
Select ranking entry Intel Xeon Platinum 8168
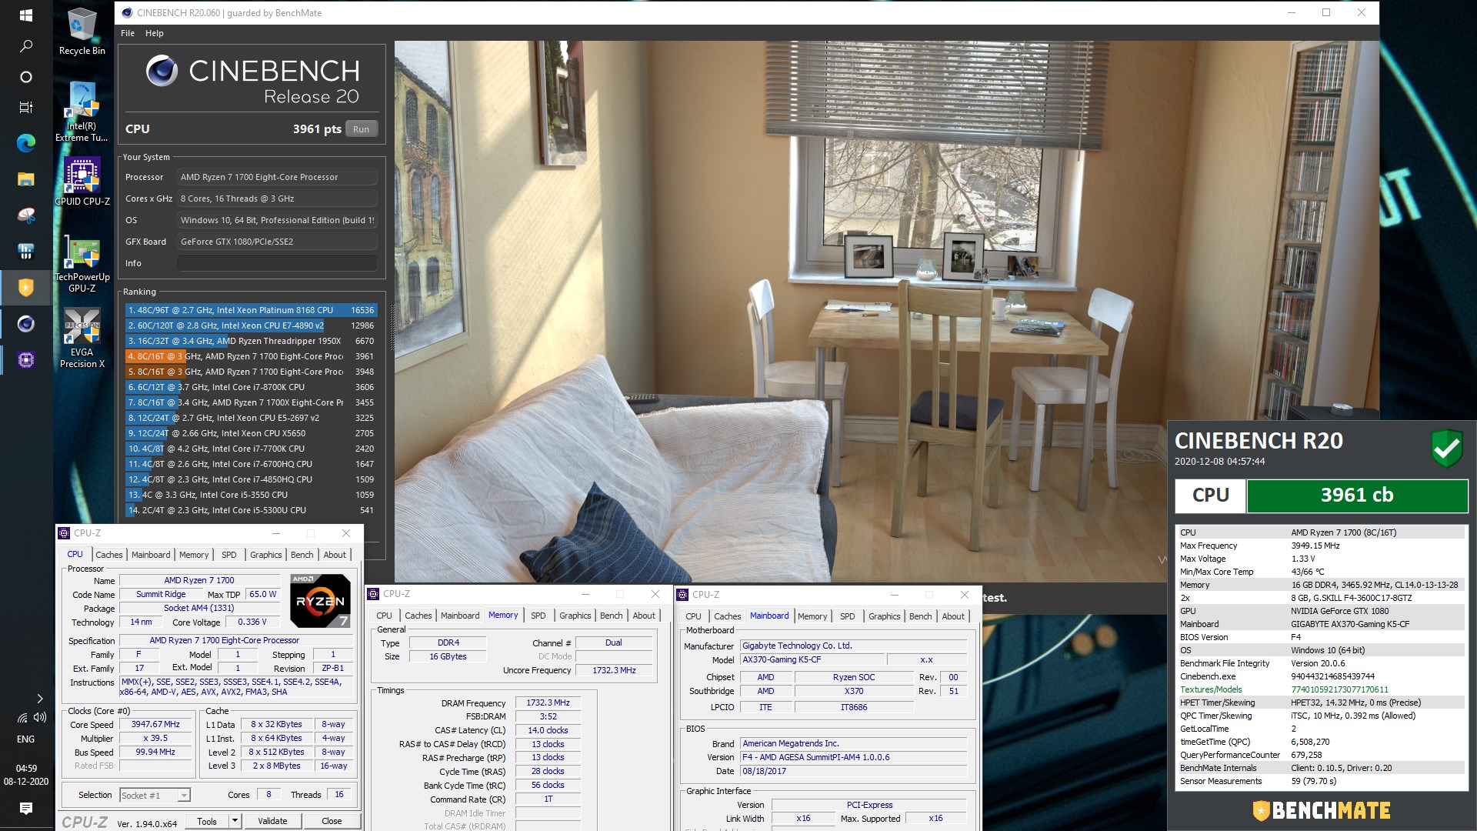(x=251, y=310)
